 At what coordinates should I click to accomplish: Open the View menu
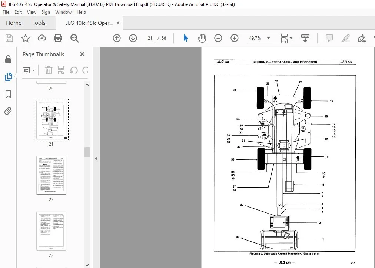(31, 12)
